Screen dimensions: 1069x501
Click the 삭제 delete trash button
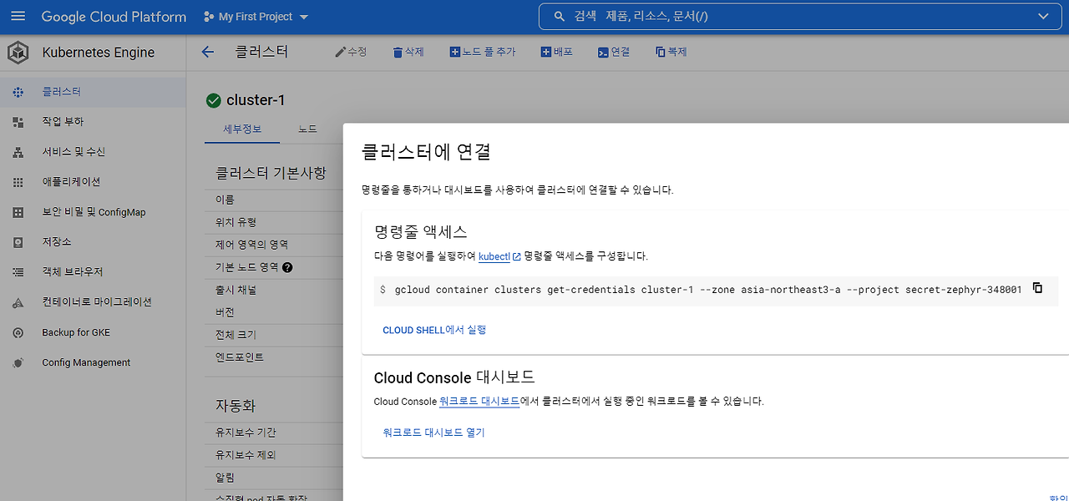(x=408, y=52)
